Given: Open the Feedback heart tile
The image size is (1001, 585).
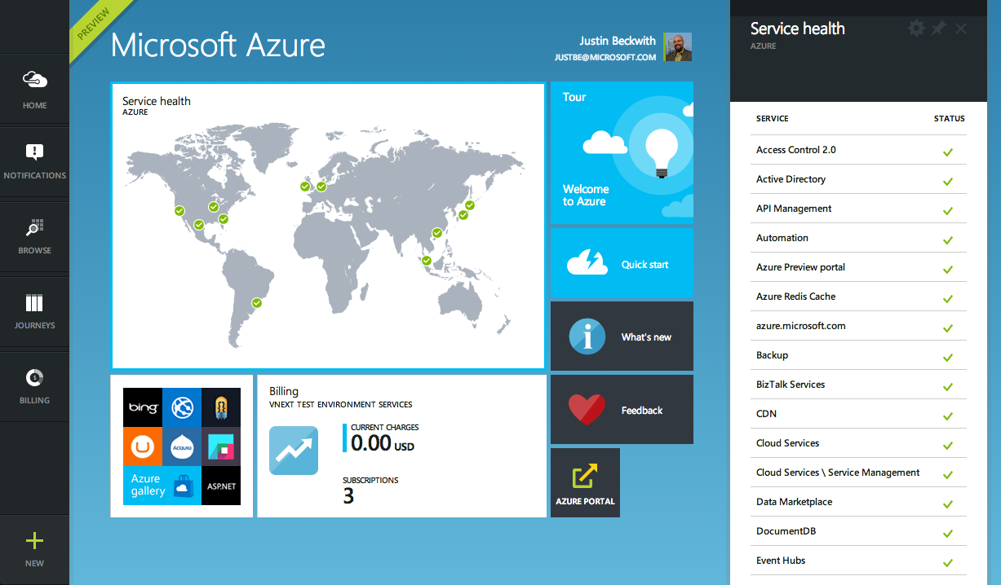Looking at the screenshot, I should click(622, 410).
